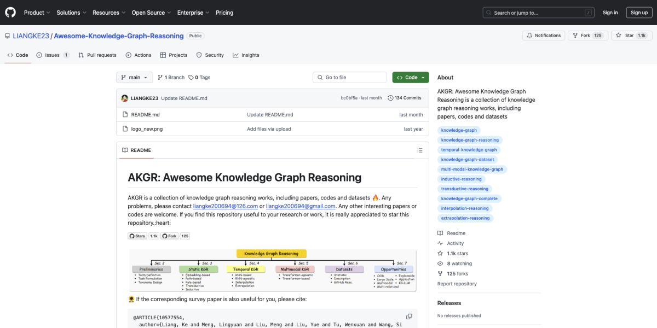Click the GitHub logo icon
Image resolution: width=657 pixels, height=328 pixels.
click(x=10, y=13)
